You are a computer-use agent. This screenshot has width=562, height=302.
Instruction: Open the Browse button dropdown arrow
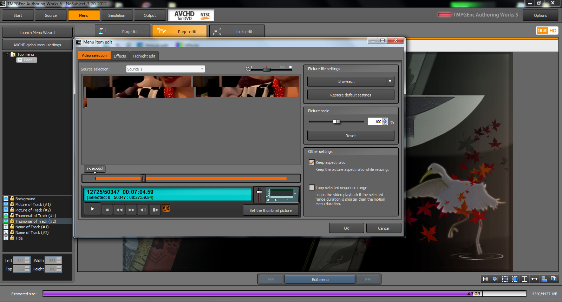(390, 81)
